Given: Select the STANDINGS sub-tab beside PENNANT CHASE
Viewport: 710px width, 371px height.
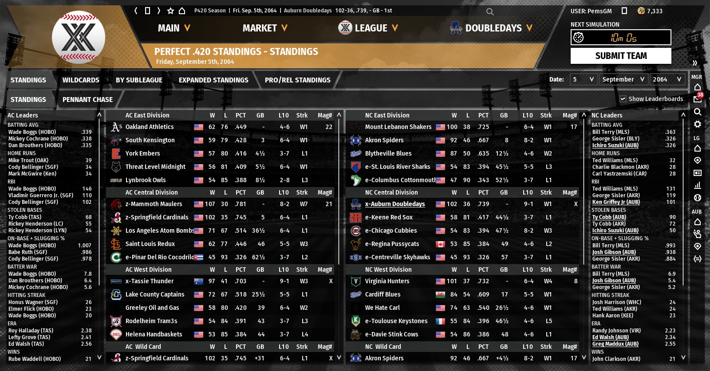Looking at the screenshot, I should click(x=28, y=100).
